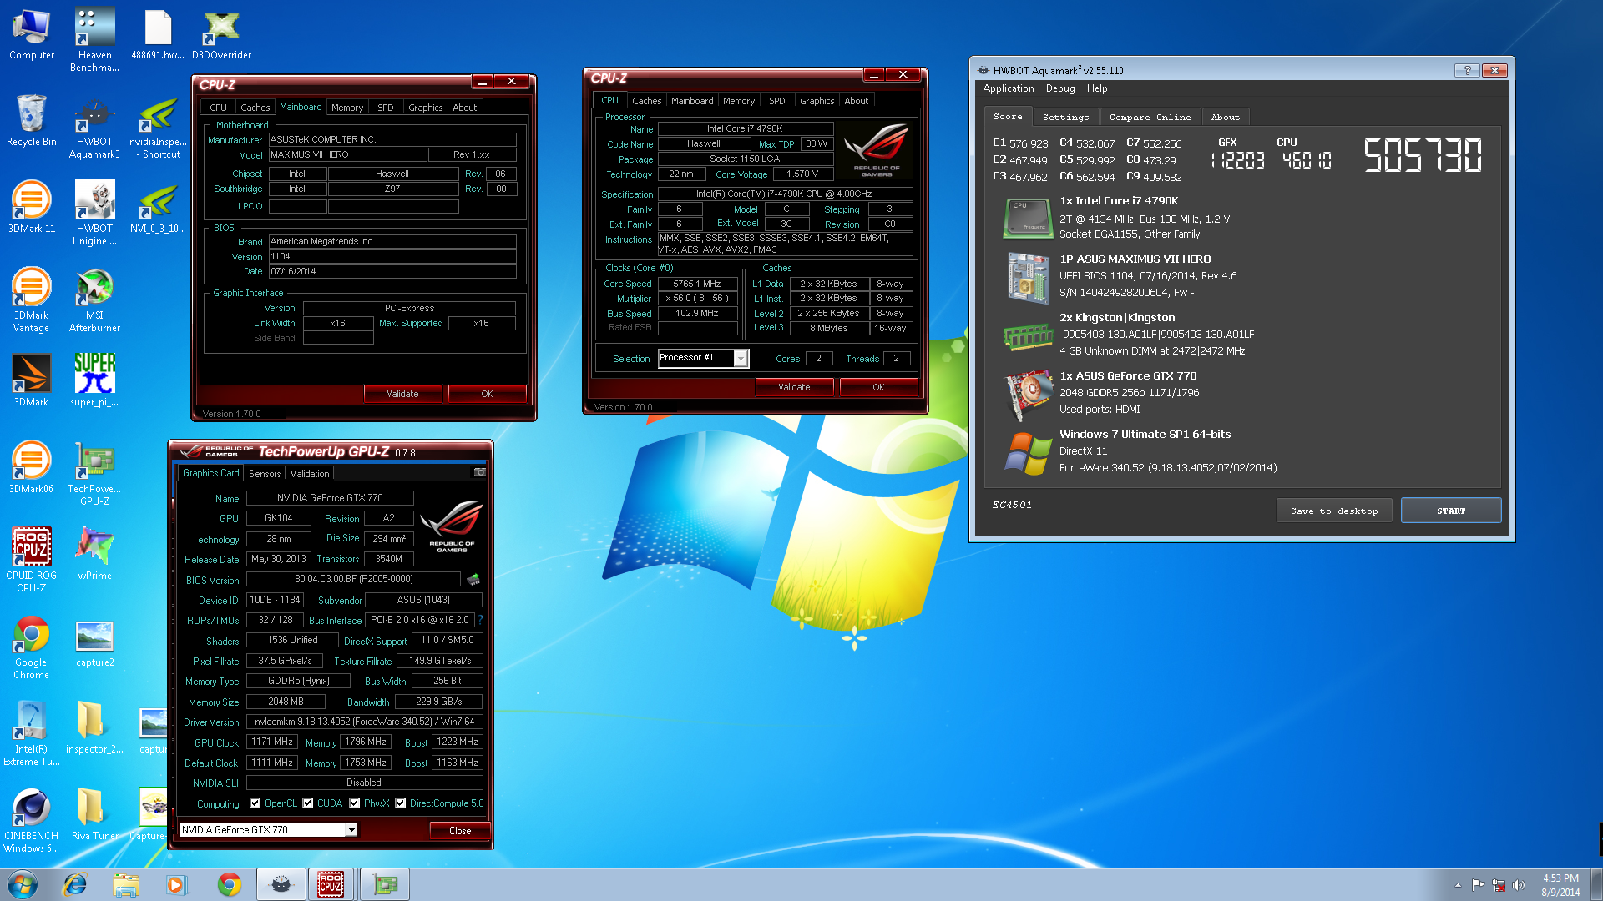Click the BIOS Version field in GPU-Z
The image size is (1603, 901).
pos(354,579)
